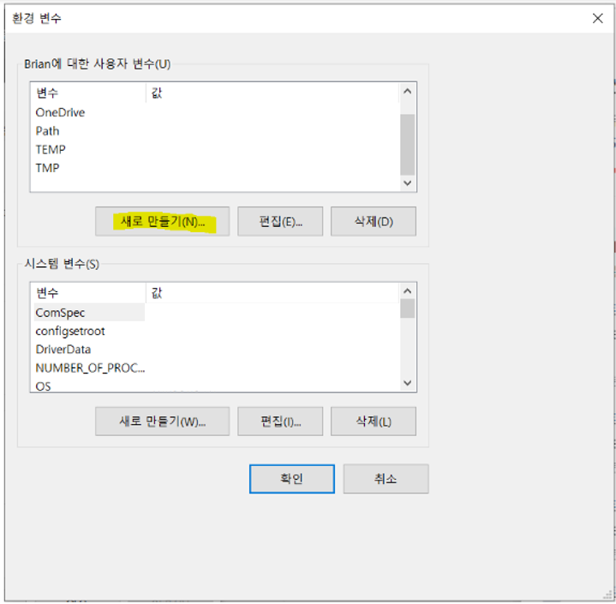Click 편집(I) button for system variables

click(280, 422)
